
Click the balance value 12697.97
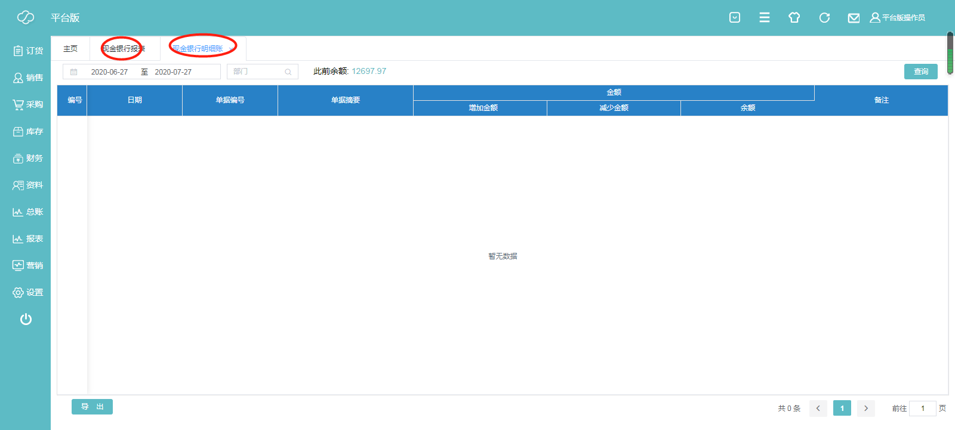pos(369,71)
